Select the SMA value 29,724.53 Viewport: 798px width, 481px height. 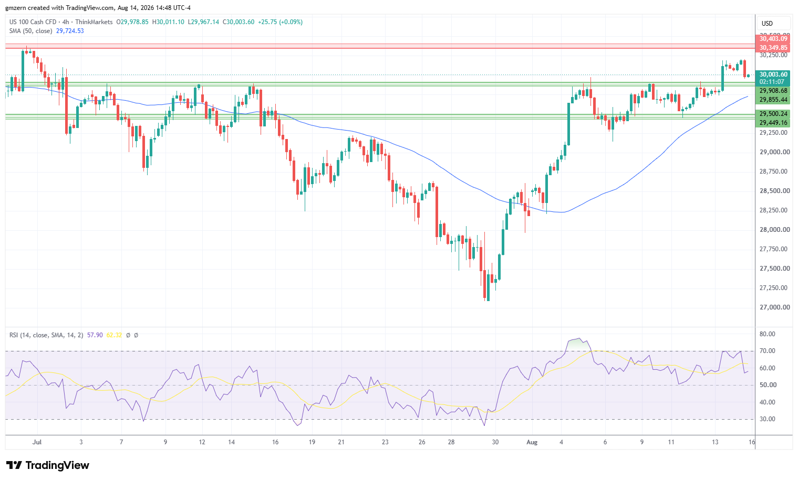tap(70, 31)
